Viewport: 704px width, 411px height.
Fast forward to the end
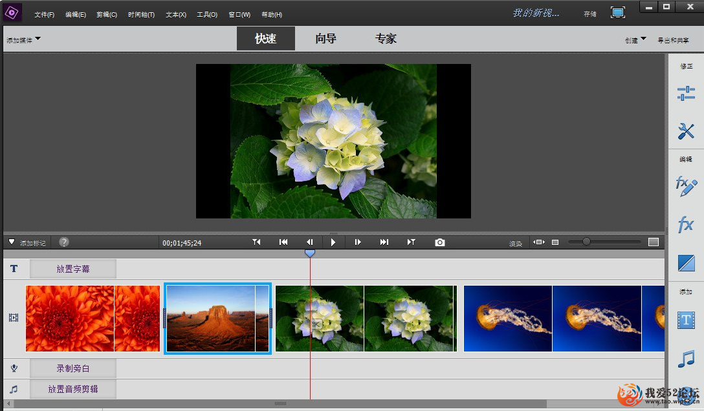[384, 242]
